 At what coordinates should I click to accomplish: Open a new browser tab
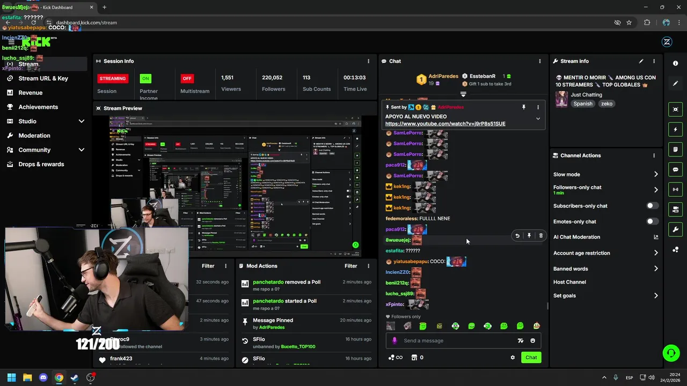click(104, 8)
